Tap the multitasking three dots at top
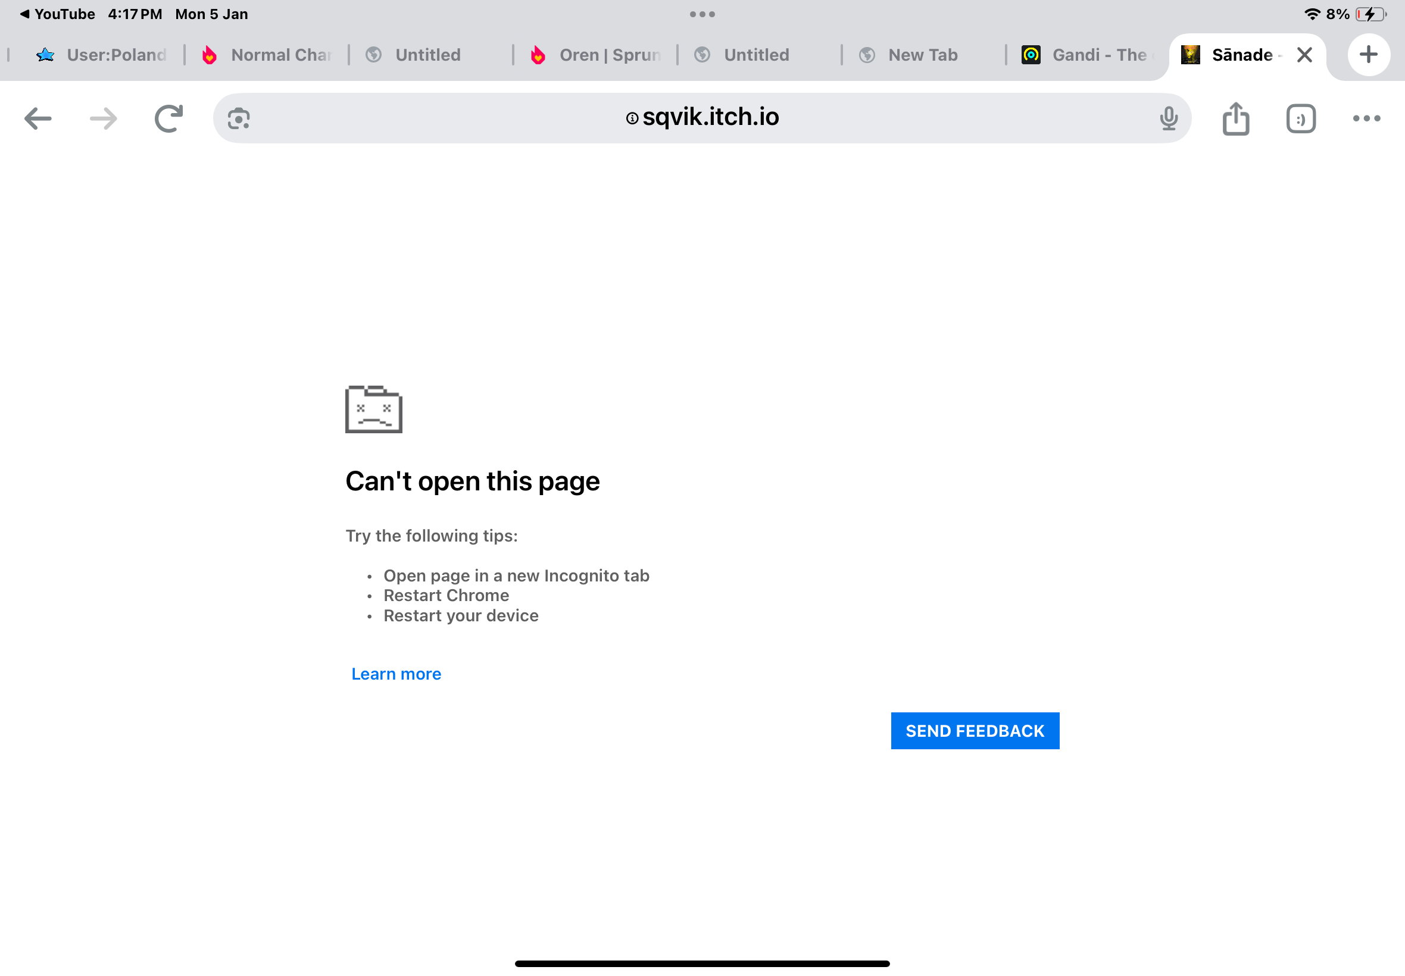Image resolution: width=1405 pixels, height=976 pixels. 702,14
